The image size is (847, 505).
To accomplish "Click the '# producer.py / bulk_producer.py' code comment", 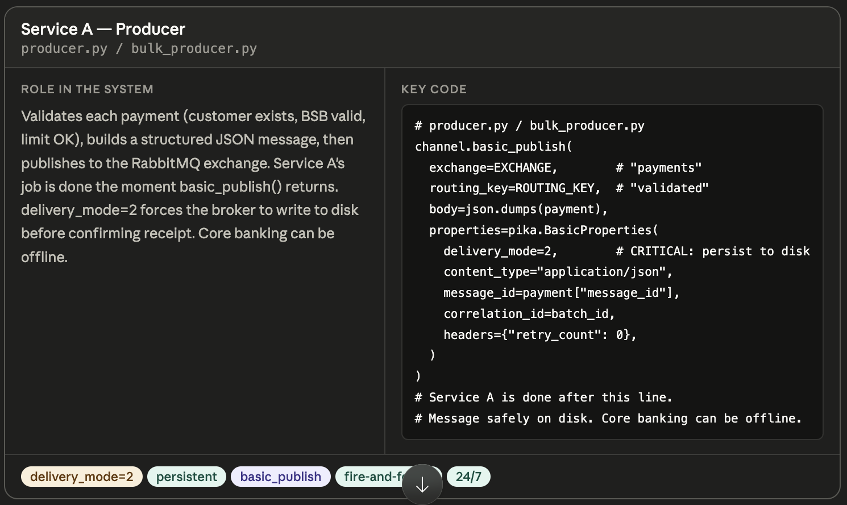I will point(529,126).
